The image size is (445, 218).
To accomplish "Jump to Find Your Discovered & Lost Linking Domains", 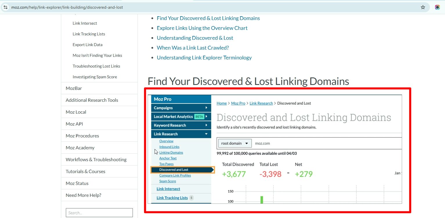I will coord(208,18).
